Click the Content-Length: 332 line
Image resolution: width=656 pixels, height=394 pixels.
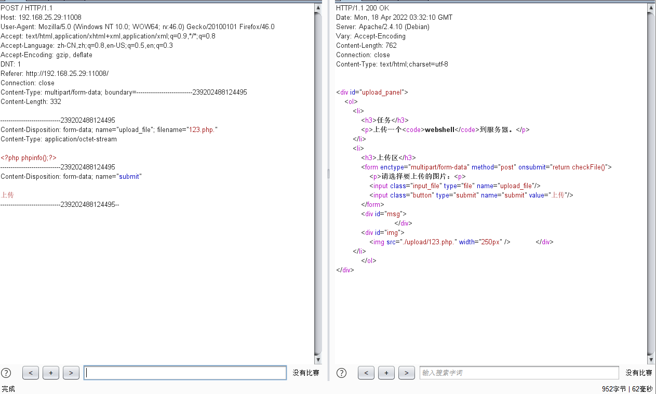tap(31, 102)
